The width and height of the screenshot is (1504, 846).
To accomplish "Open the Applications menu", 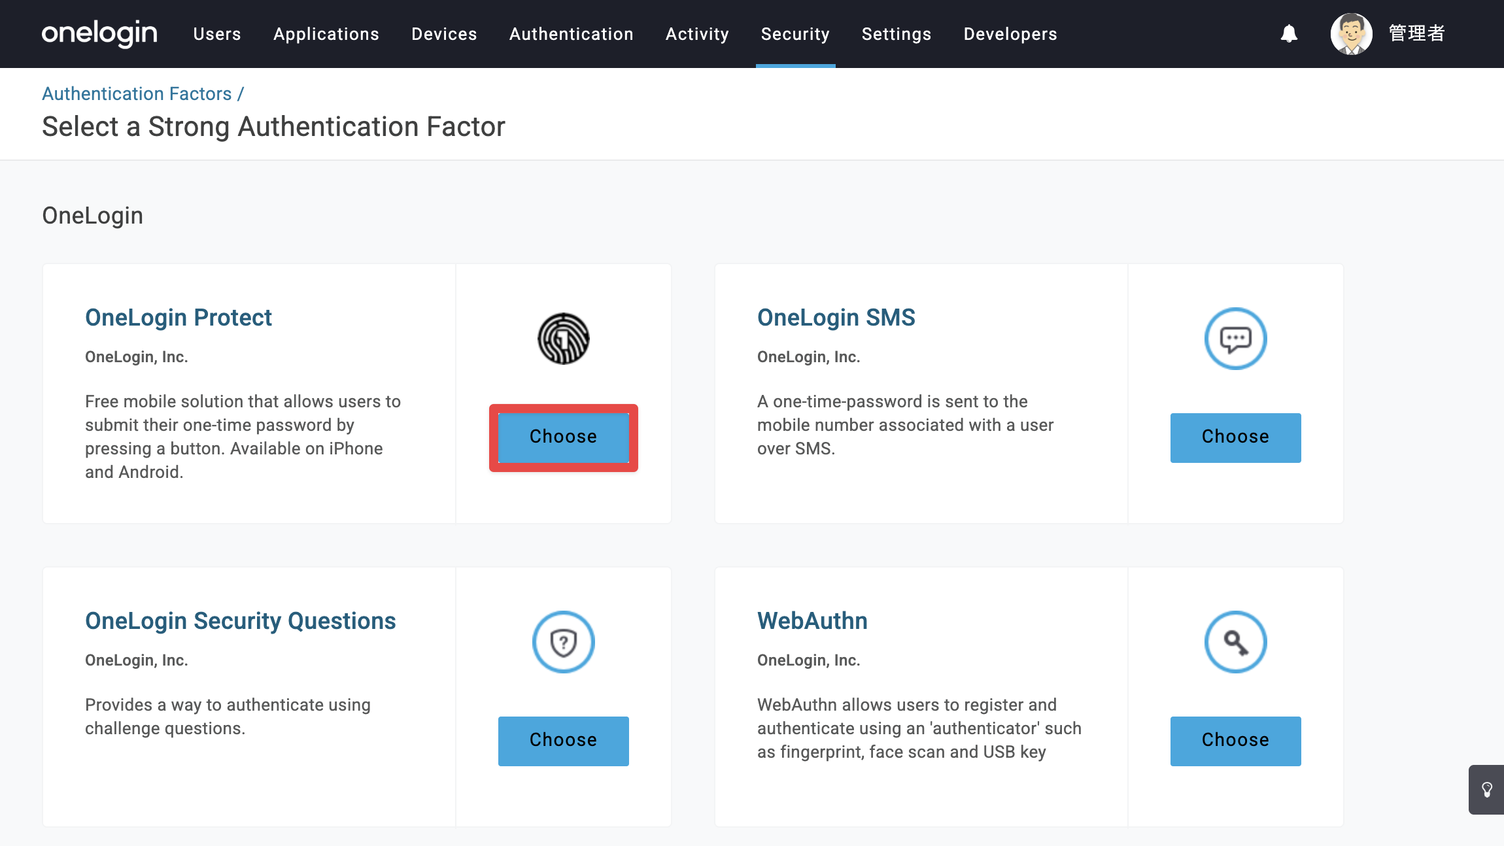I will click(326, 34).
